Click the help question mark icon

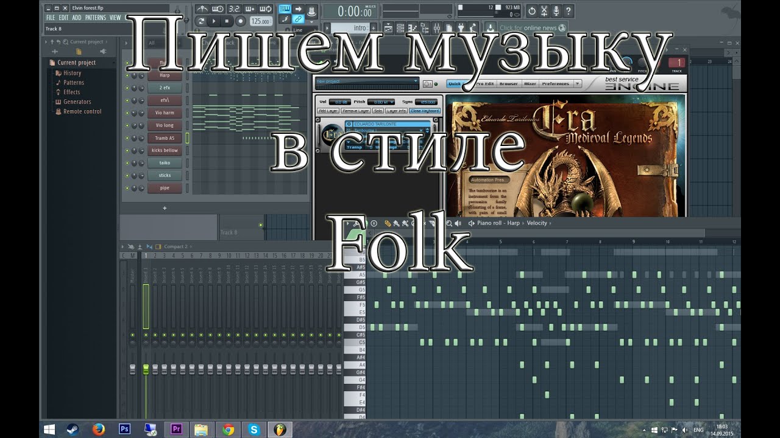(x=569, y=11)
